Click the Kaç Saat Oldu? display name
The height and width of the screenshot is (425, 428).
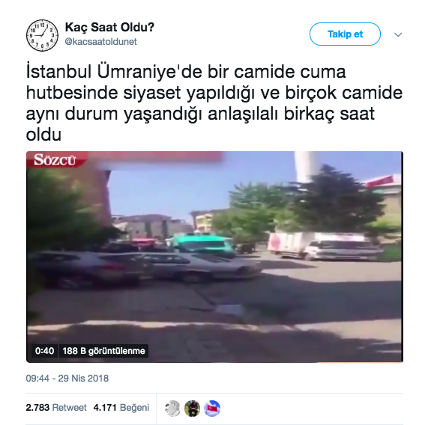click(109, 27)
